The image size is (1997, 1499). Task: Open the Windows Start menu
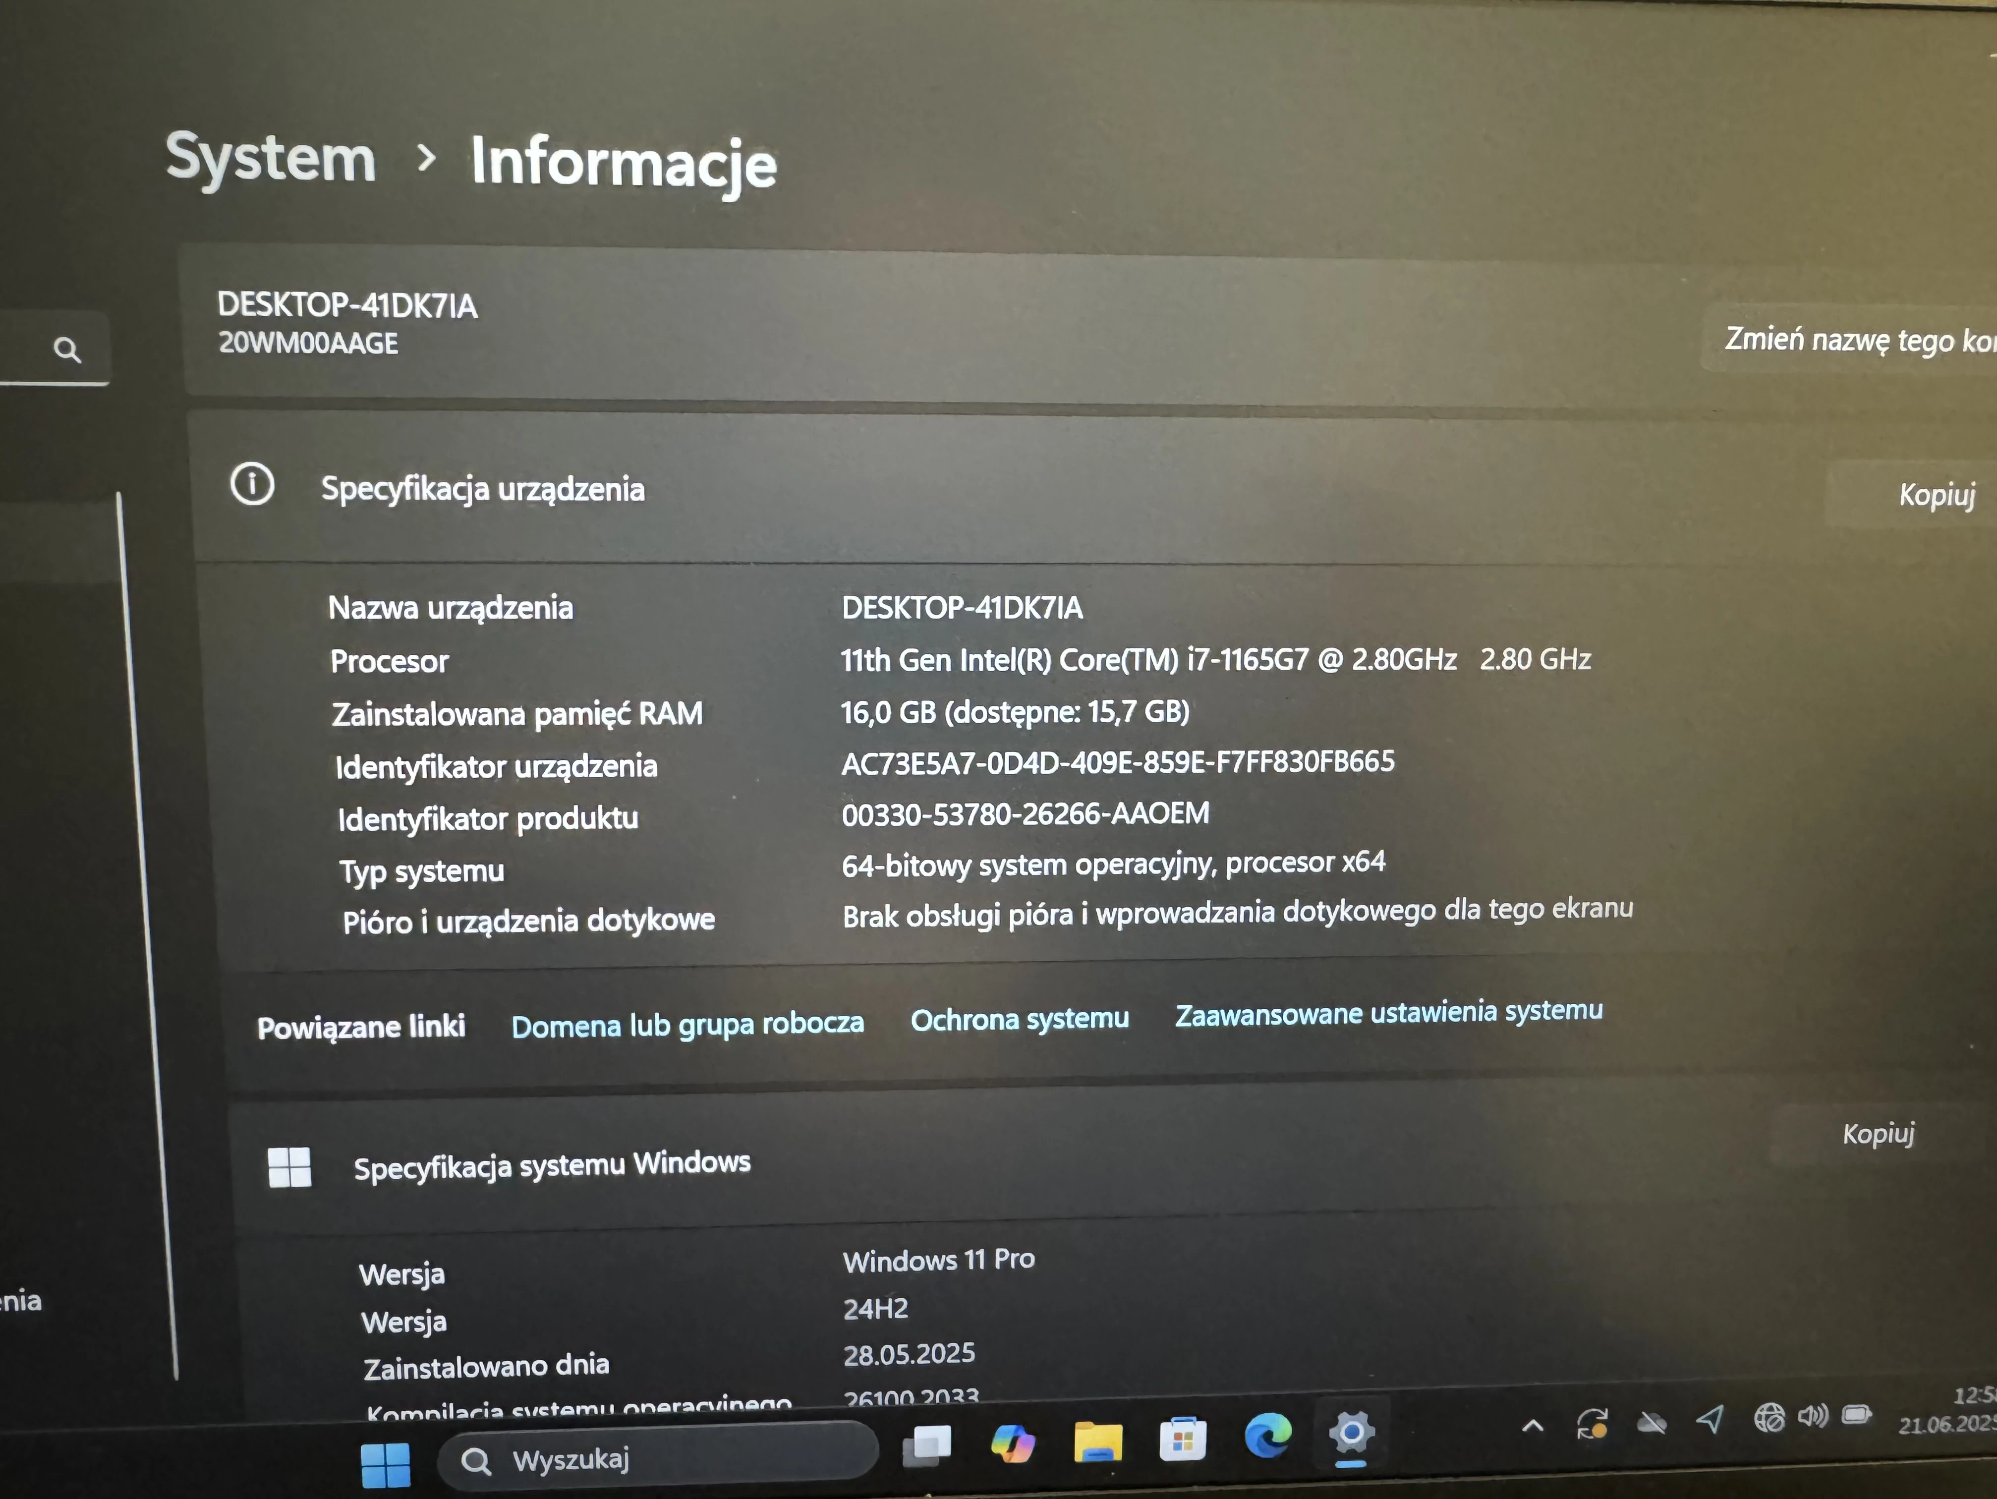[x=386, y=1465]
